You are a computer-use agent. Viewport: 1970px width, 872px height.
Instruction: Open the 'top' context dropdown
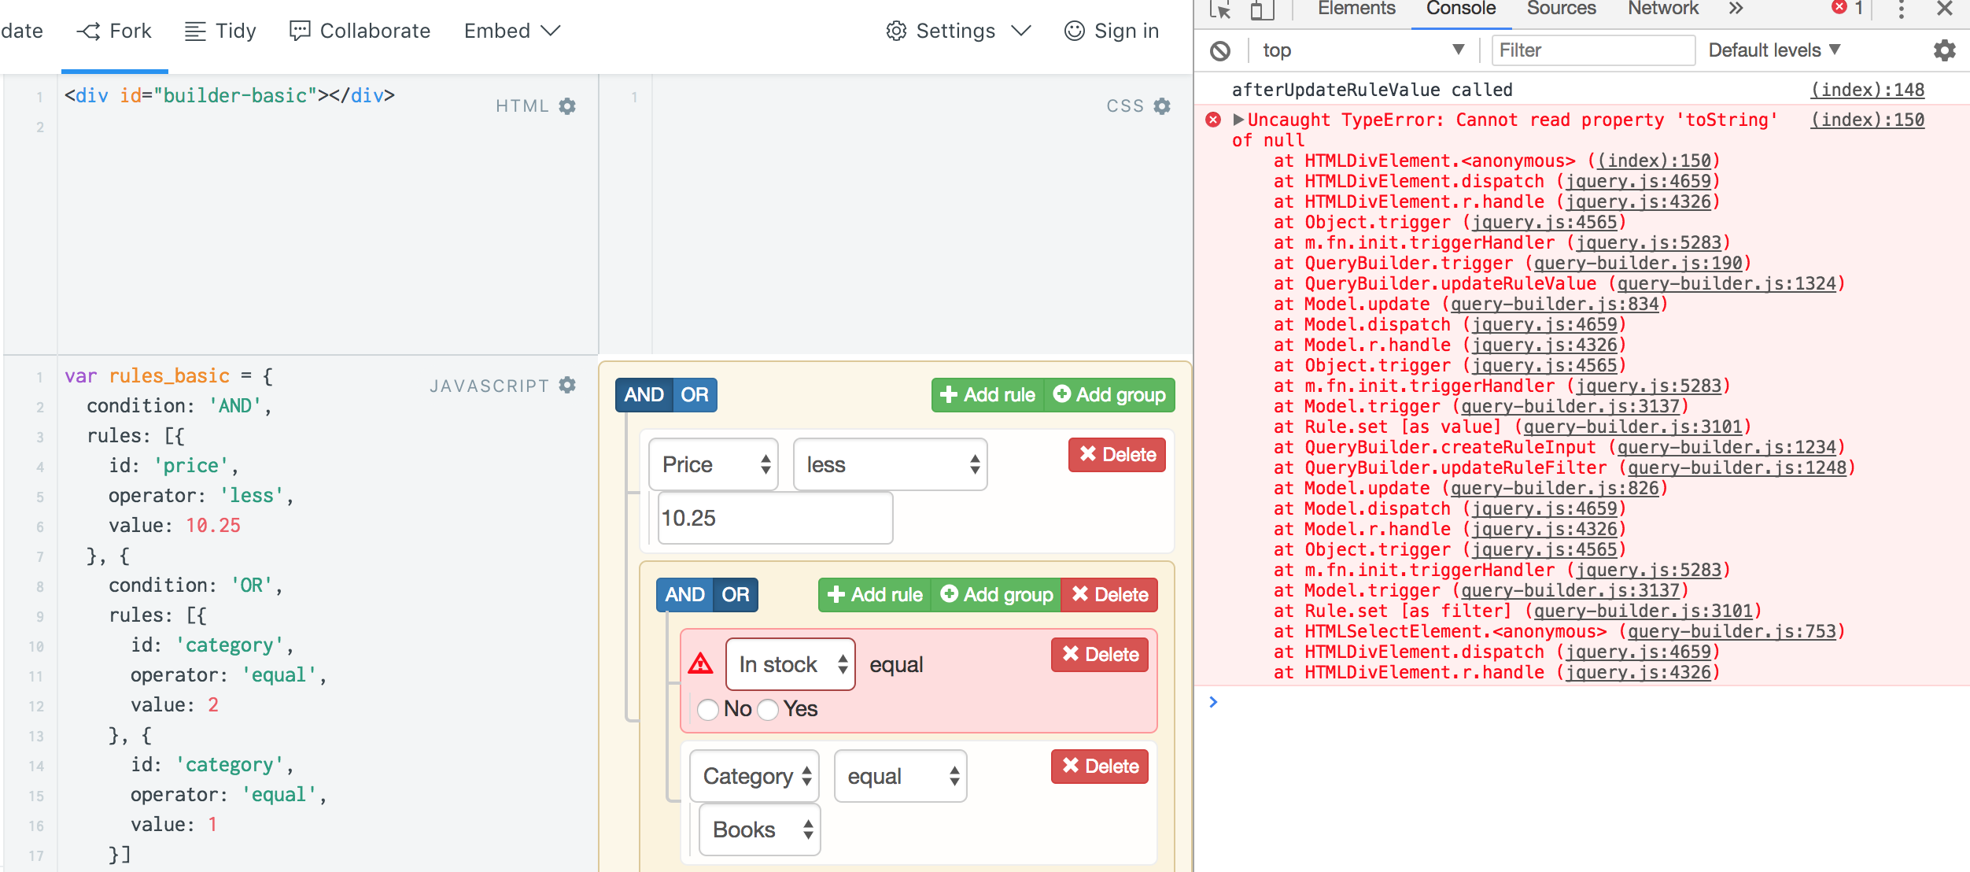pos(1364,51)
